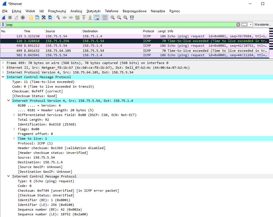Find a packet using the magnifier icon

coord(58,18)
